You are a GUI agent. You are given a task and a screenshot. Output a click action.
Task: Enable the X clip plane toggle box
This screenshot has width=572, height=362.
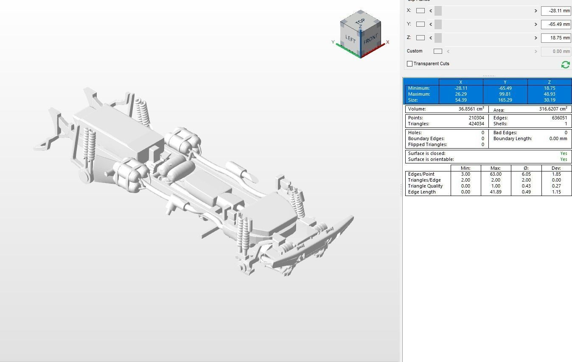(x=421, y=11)
